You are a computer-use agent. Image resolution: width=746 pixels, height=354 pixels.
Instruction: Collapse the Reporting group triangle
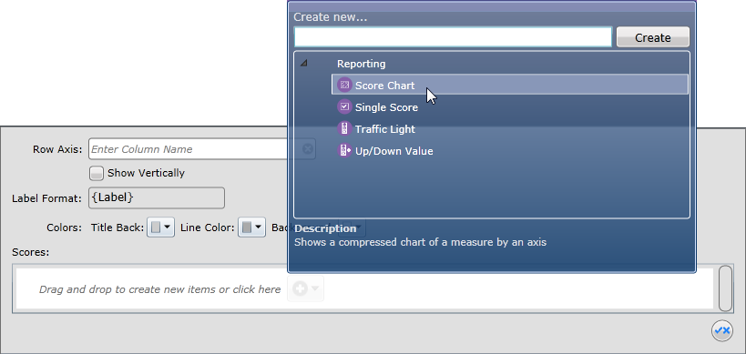(x=303, y=63)
